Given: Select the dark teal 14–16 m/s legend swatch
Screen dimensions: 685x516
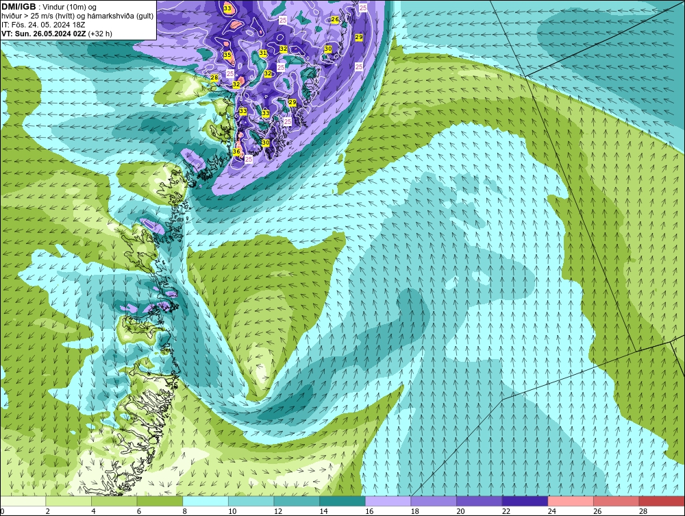Looking at the screenshot, I should (342, 501).
